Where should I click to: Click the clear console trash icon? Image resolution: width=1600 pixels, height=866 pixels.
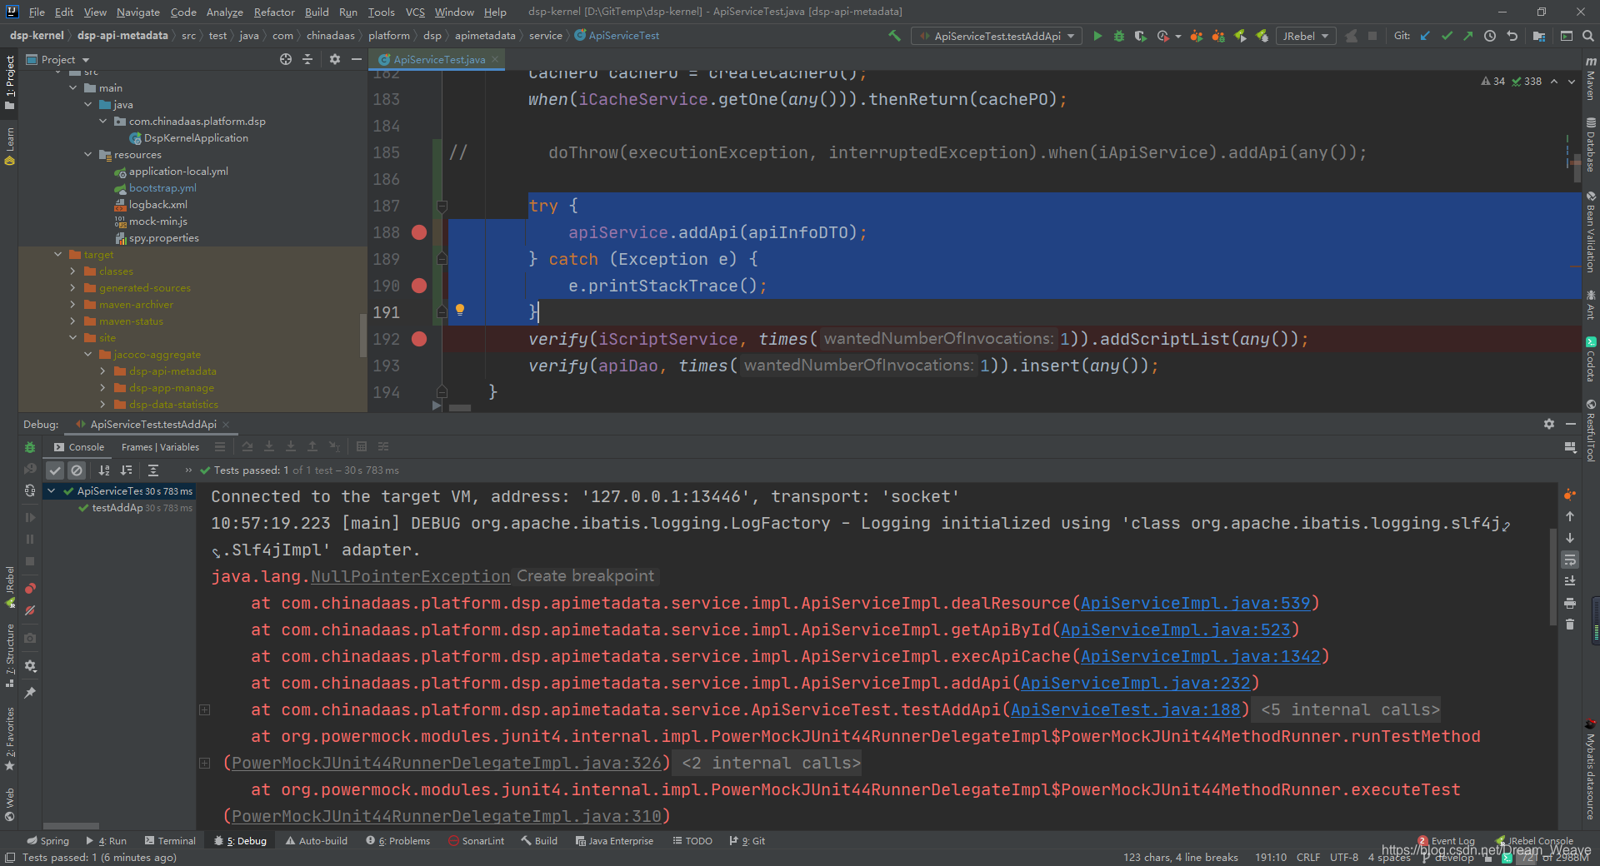(1570, 625)
